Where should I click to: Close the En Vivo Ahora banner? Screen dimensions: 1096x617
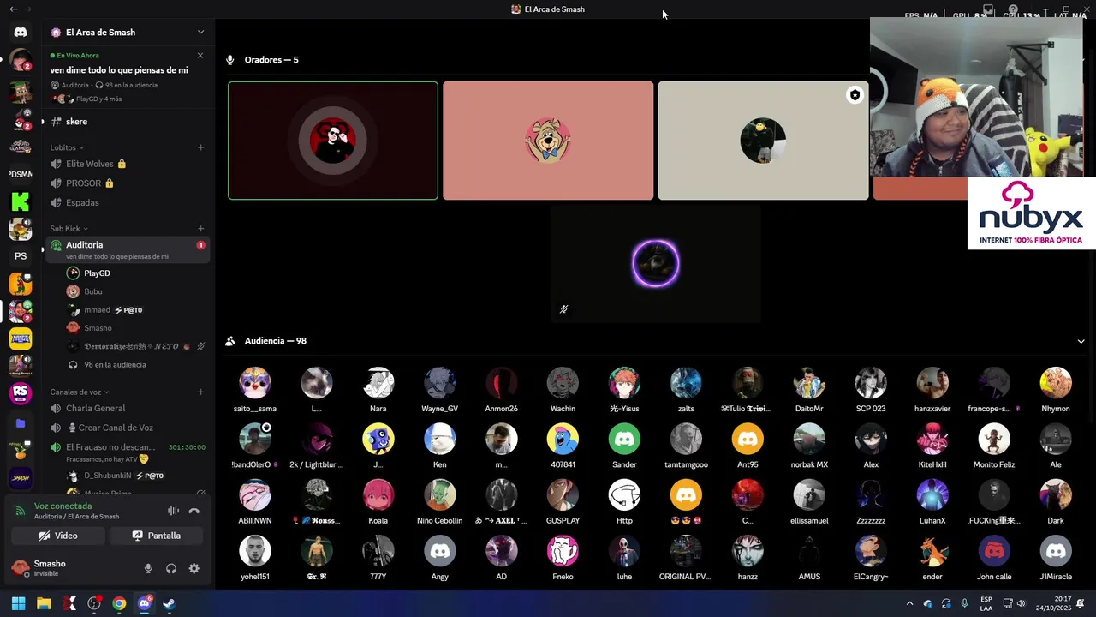(200, 56)
